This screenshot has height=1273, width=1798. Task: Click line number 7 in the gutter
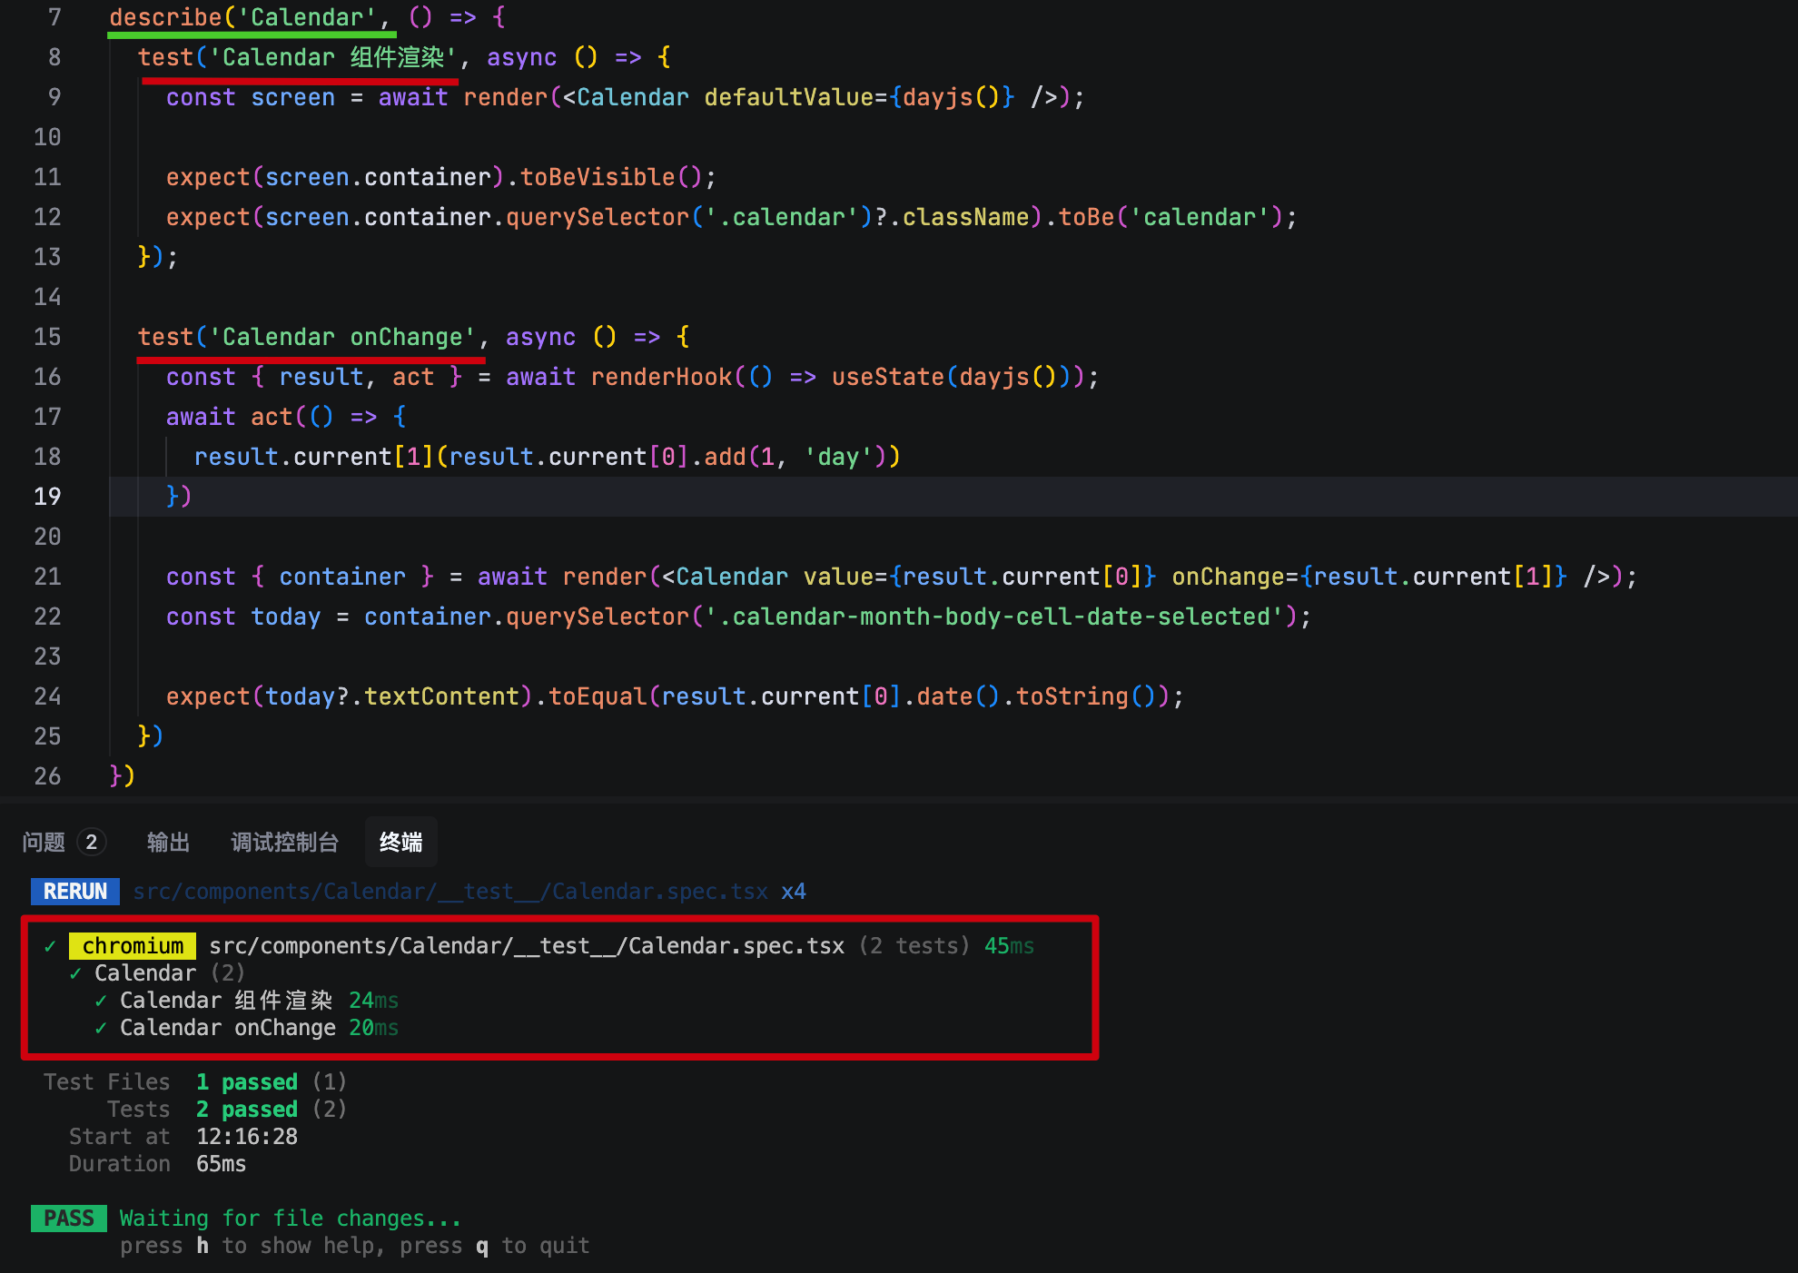[x=54, y=17]
